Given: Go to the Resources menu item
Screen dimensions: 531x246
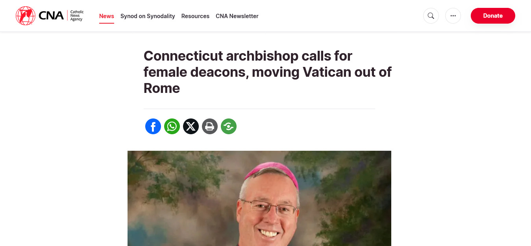Looking at the screenshot, I should coord(195,16).
